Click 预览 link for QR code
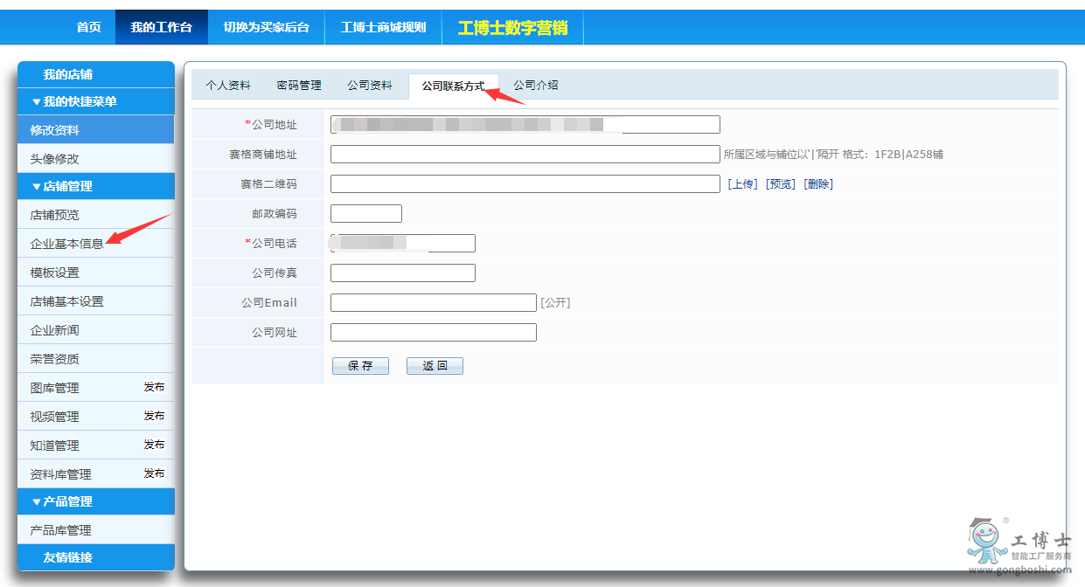This screenshot has width=1085, height=587. coord(781,184)
